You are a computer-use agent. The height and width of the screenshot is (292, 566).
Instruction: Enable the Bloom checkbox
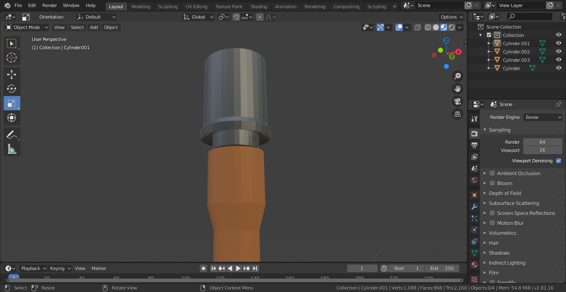tap(492, 183)
